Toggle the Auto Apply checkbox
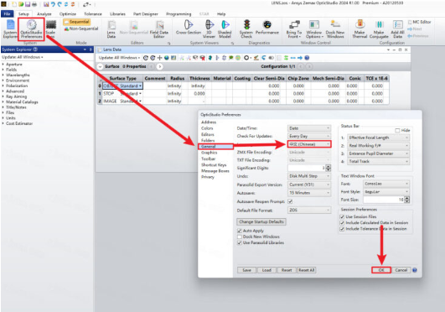The height and width of the screenshot is (312, 445). pos(239,231)
